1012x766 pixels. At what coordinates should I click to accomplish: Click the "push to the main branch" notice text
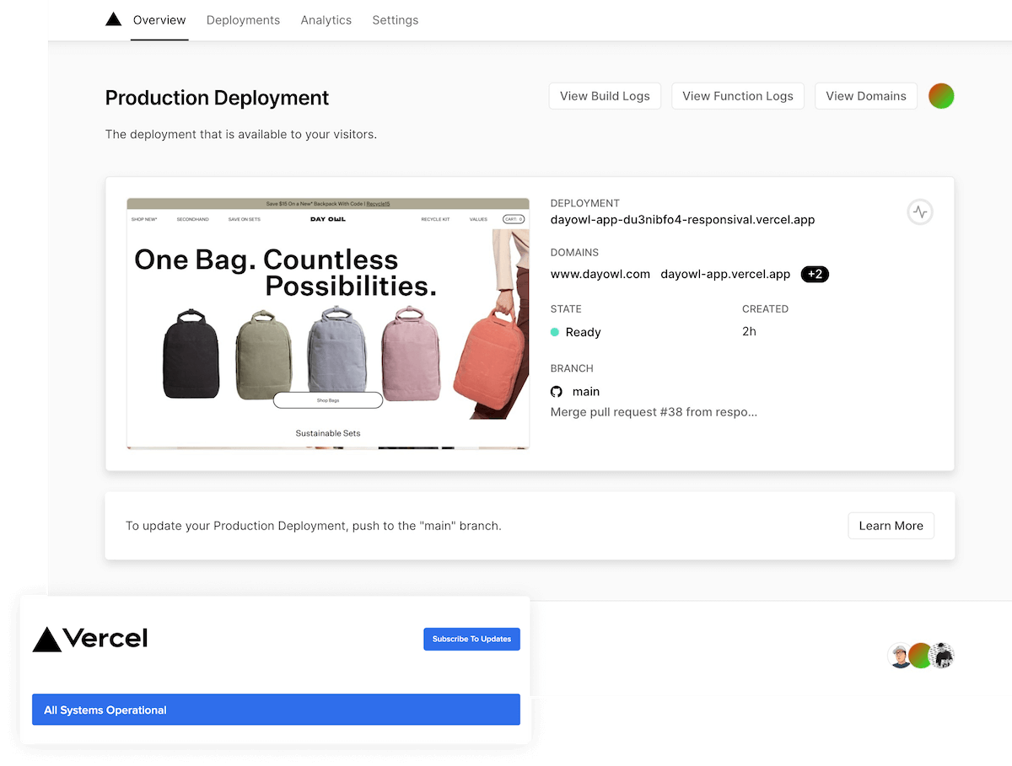click(314, 526)
